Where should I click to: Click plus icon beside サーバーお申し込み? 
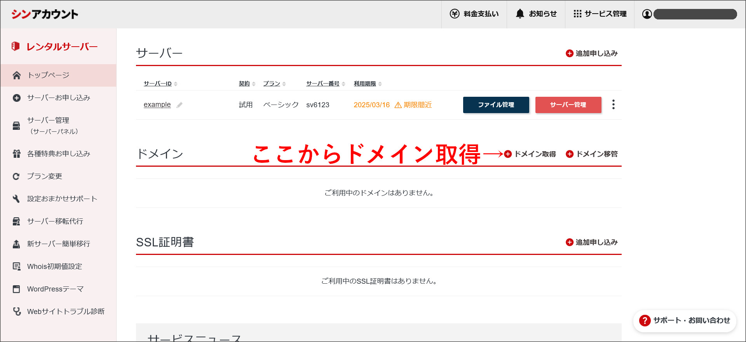click(x=16, y=98)
